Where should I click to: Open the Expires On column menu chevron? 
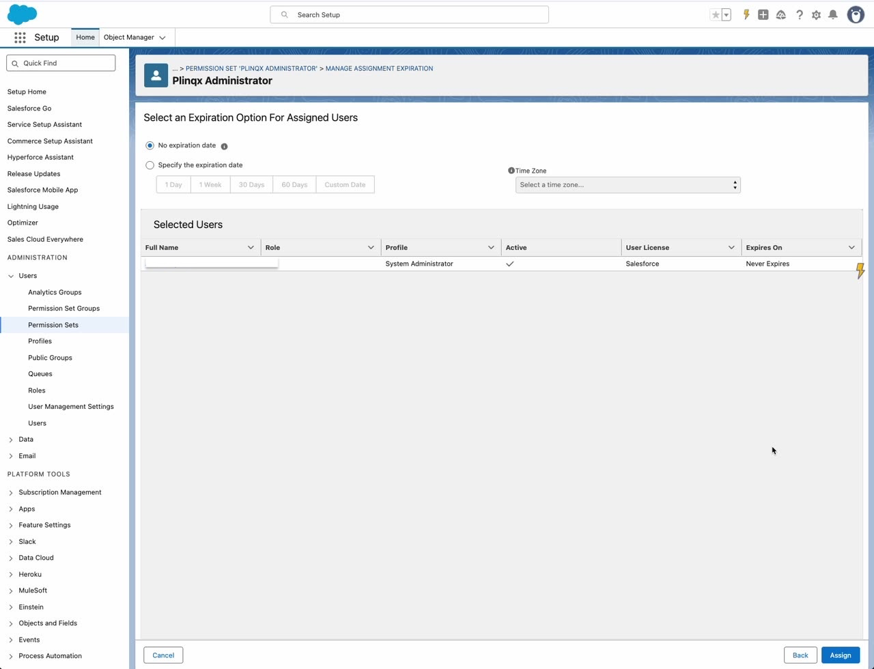pyautogui.click(x=851, y=247)
